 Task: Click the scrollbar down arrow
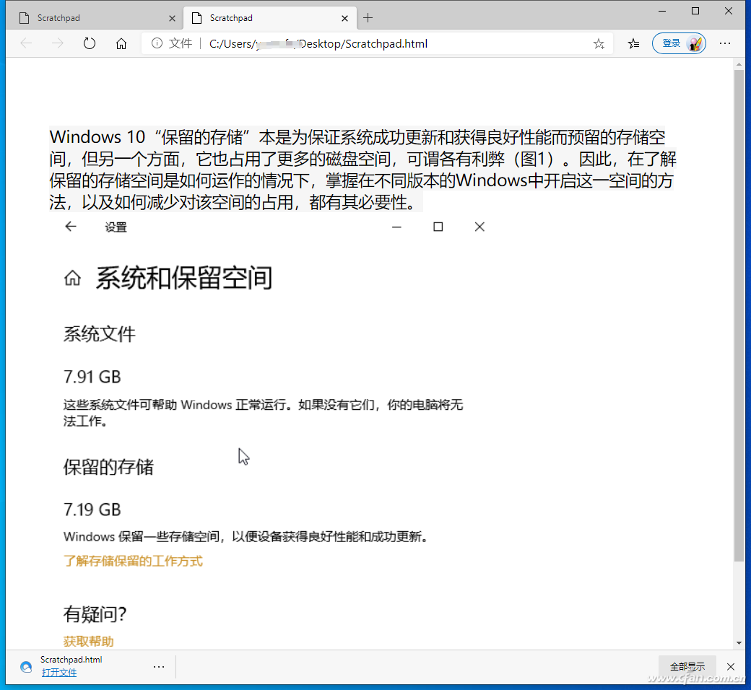(x=739, y=643)
